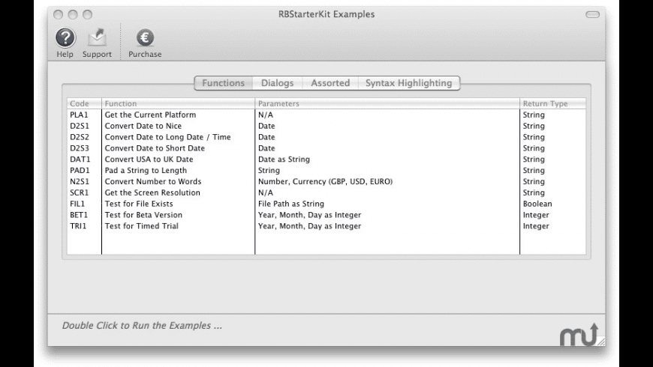The height and width of the screenshot is (367, 653).
Task: Open the Syntax Highlighting tab
Action: (x=409, y=83)
